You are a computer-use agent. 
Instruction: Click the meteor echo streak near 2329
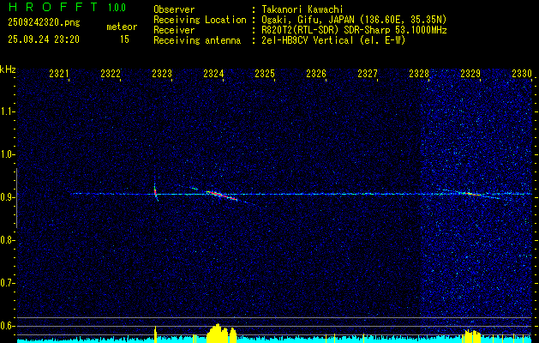471,194
